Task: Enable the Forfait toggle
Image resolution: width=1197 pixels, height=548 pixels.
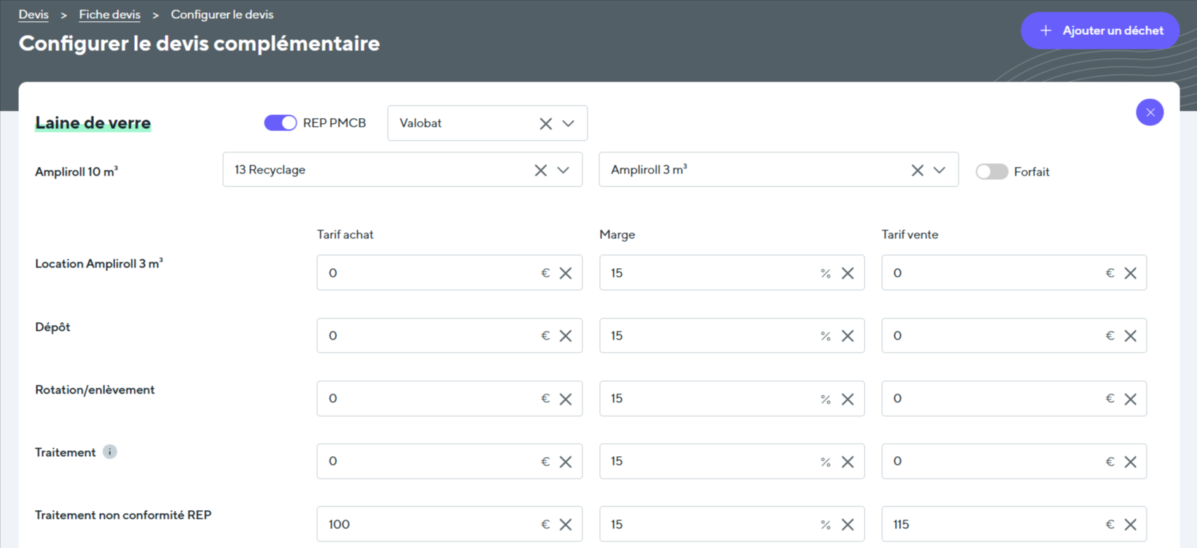Action: [x=991, y=172]
